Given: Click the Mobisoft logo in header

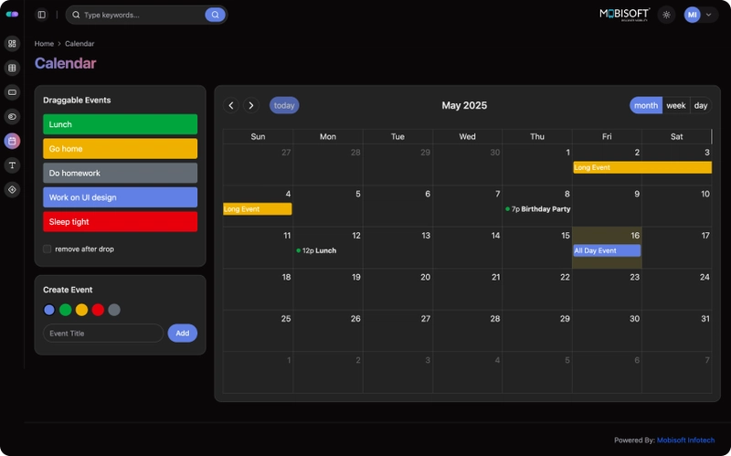Looking at the screenshot, I should [x=625, y=15].
